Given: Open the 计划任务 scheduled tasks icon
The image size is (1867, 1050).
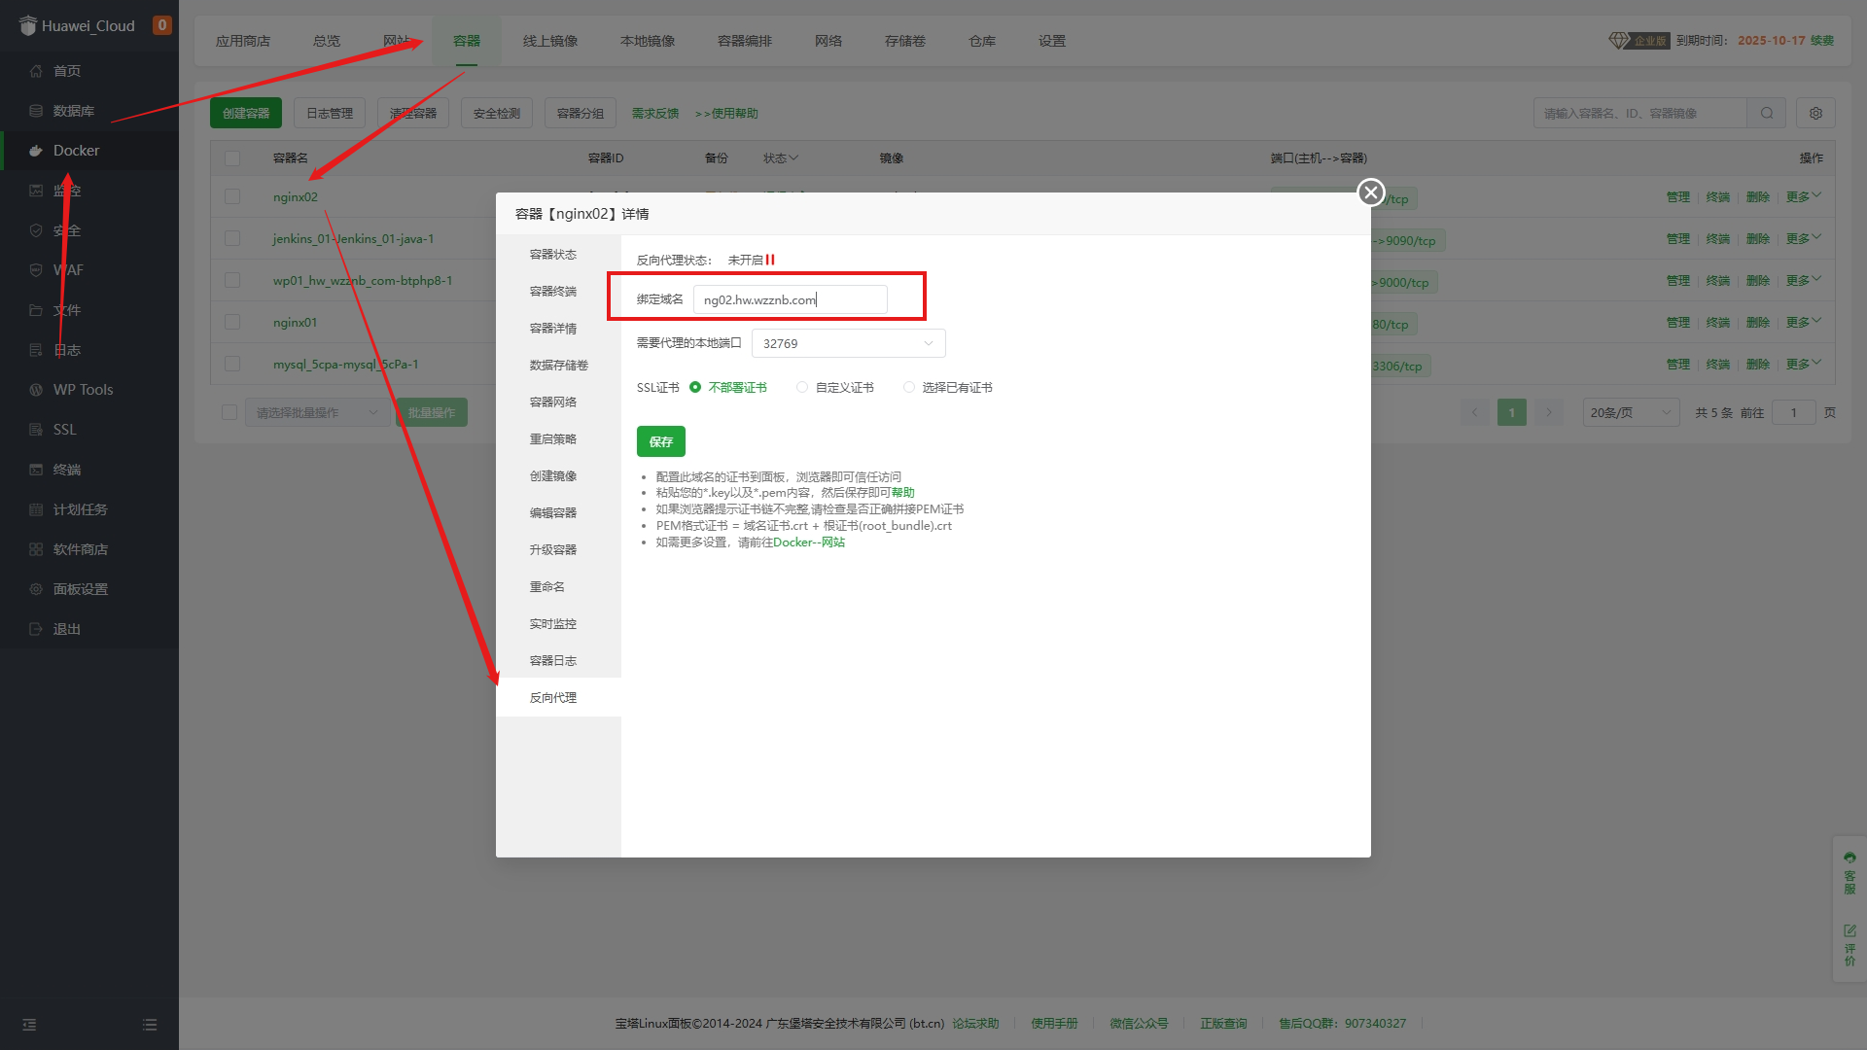Looking at the screenshot, I should point(36,509).
